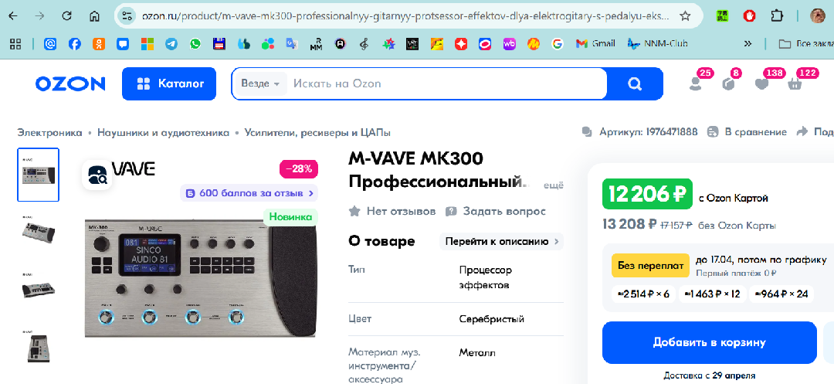Viewport: 834px width, 384px height.
Task: Reload the current Ozon page
Action: pyautogui.click(x=66, y=16)
